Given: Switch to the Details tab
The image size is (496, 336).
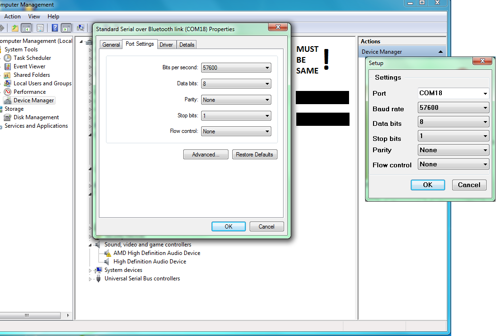Looking at the screenshot, I should click(187, 45).
